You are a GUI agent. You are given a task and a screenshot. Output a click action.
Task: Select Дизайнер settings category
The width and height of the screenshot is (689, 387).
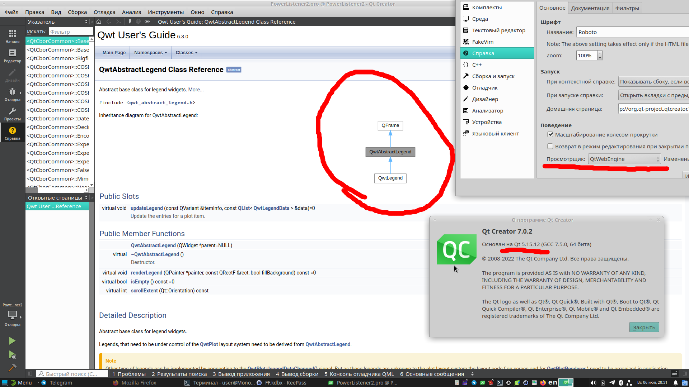click(497, 99)
